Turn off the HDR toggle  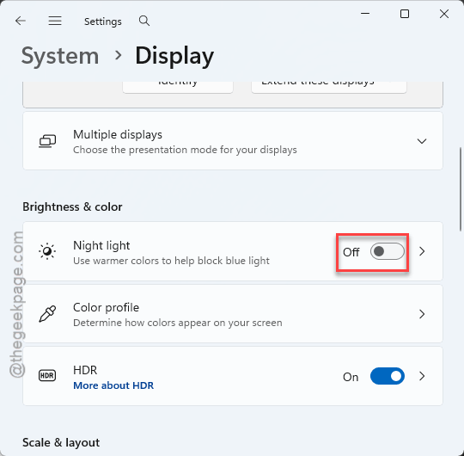tap(387, 376)
